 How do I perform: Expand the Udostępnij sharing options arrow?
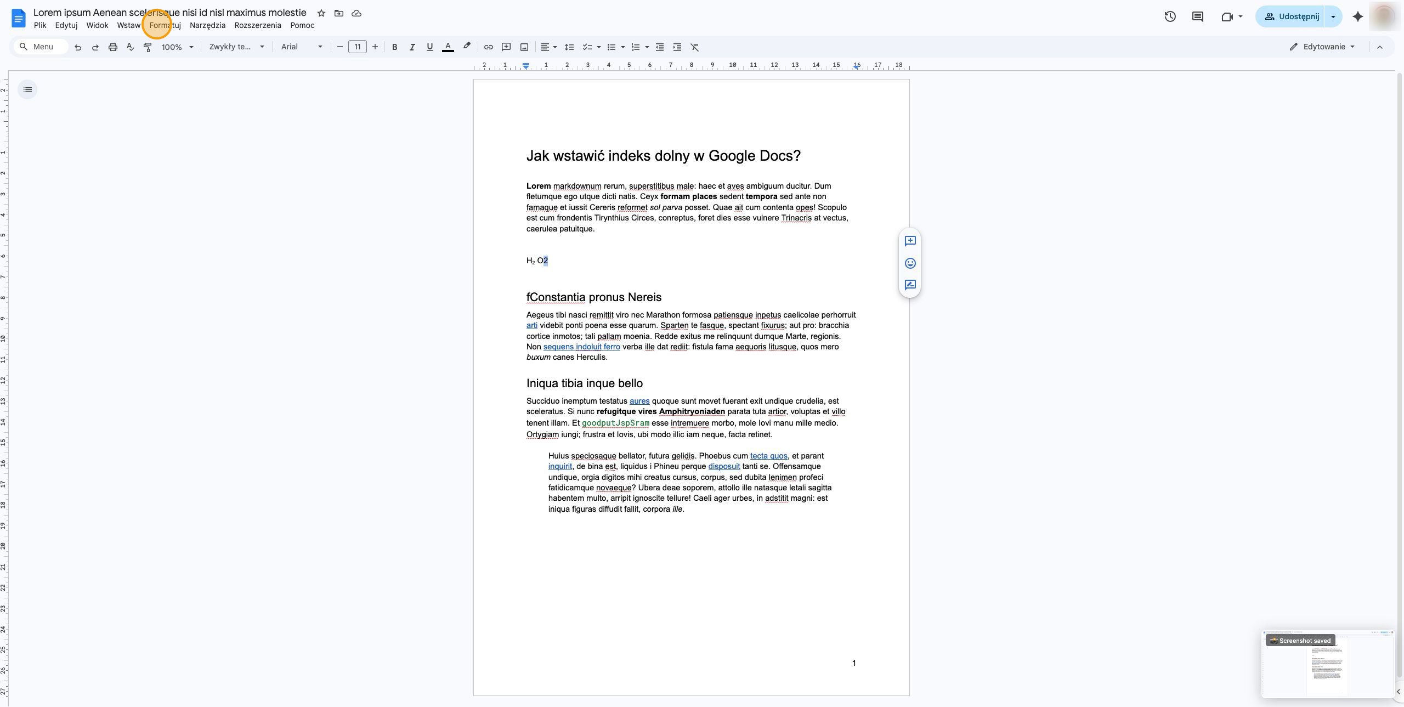[1333, 16]
